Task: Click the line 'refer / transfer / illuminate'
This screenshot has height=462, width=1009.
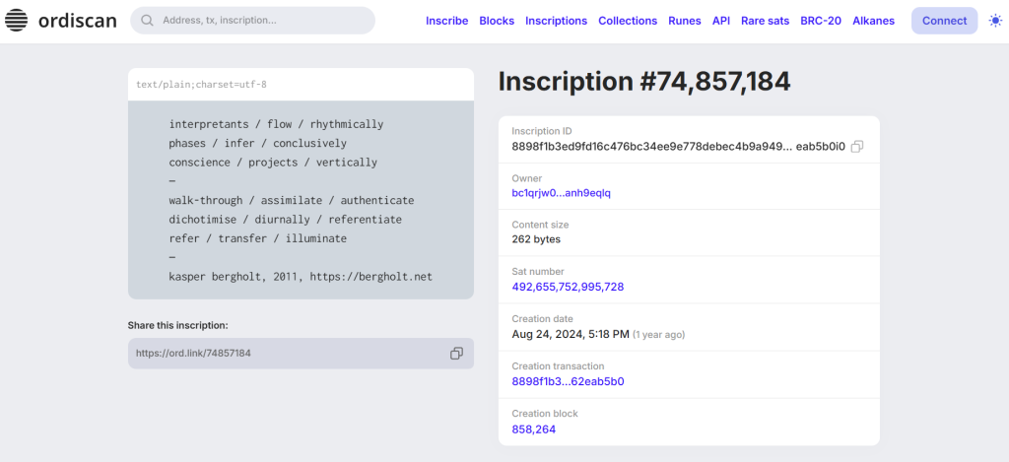Action: pos(257,238)
